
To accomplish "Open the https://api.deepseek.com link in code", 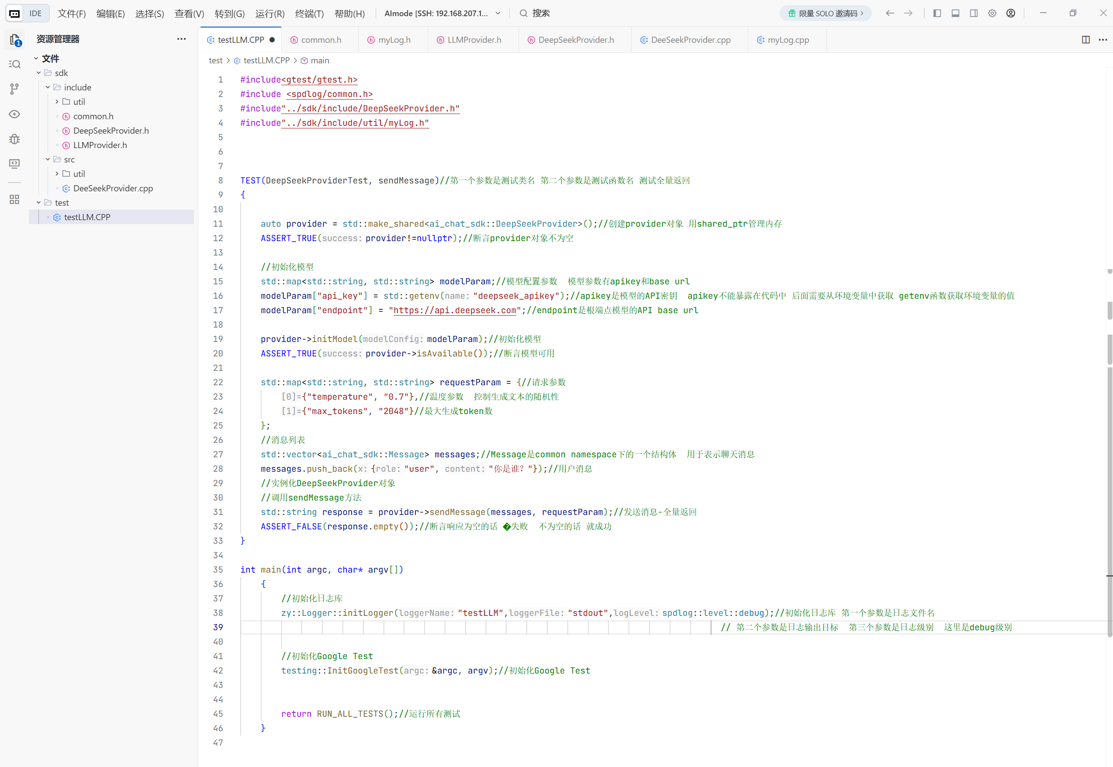I will point(454,311).
